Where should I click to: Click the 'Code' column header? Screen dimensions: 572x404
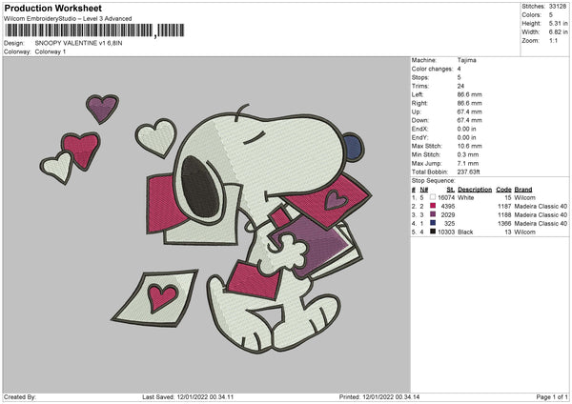[503, 190]
